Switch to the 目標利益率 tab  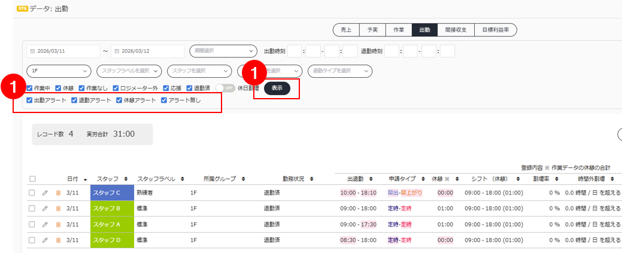[496, 30]
